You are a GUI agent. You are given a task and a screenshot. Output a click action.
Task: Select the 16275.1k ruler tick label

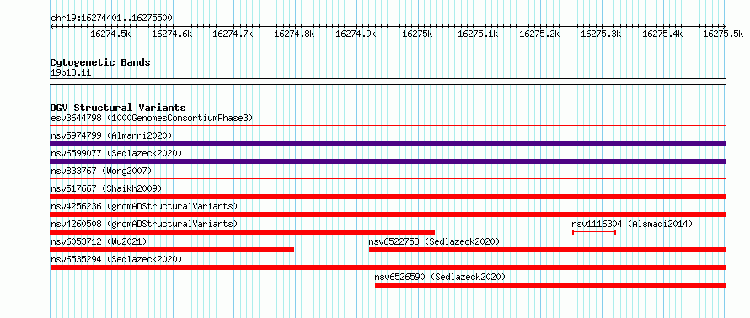pyautogui.click(x=479, y=34)
